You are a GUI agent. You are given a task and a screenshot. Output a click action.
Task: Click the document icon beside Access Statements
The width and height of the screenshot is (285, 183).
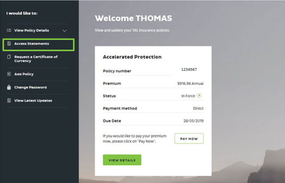pos(9,44)
